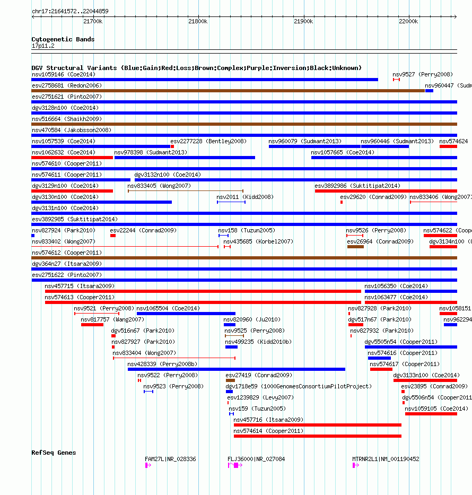Select the red esv22244 variant block
This screenshot has height=495, width=472.
pyautogui.click(x=113, y=236)
